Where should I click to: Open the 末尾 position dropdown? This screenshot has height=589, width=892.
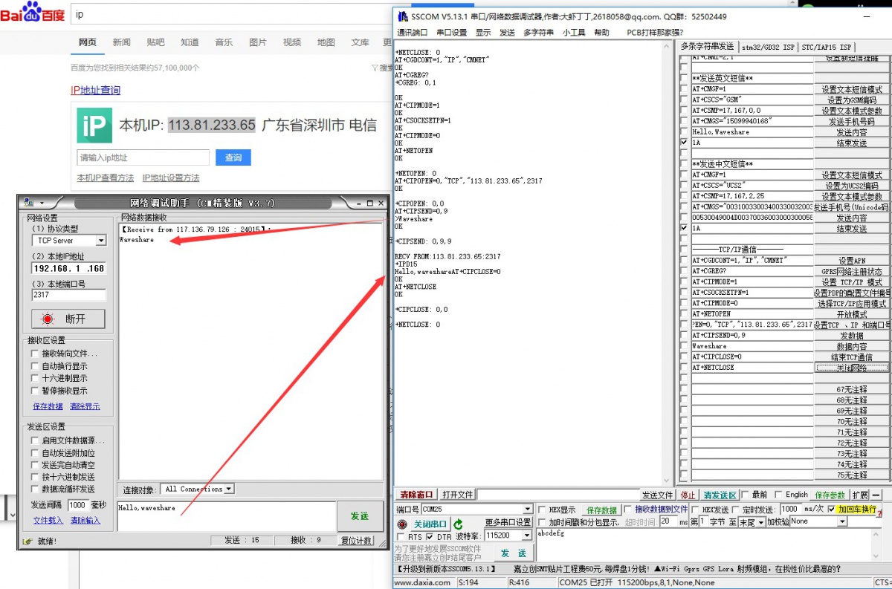pyautogui.click(x=762, y=522)
